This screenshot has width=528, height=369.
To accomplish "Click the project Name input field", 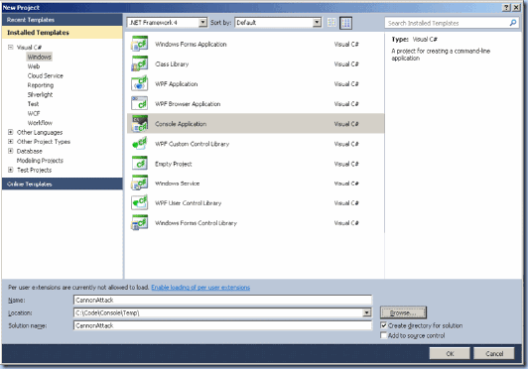I will [x=222, y=300].
